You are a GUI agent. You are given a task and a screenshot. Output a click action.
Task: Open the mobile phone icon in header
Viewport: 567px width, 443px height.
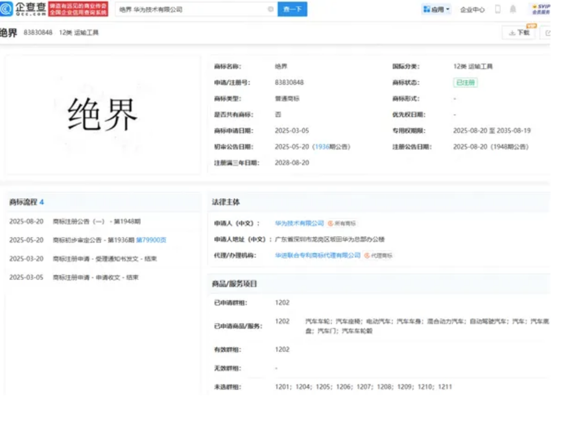coord(498,9)
